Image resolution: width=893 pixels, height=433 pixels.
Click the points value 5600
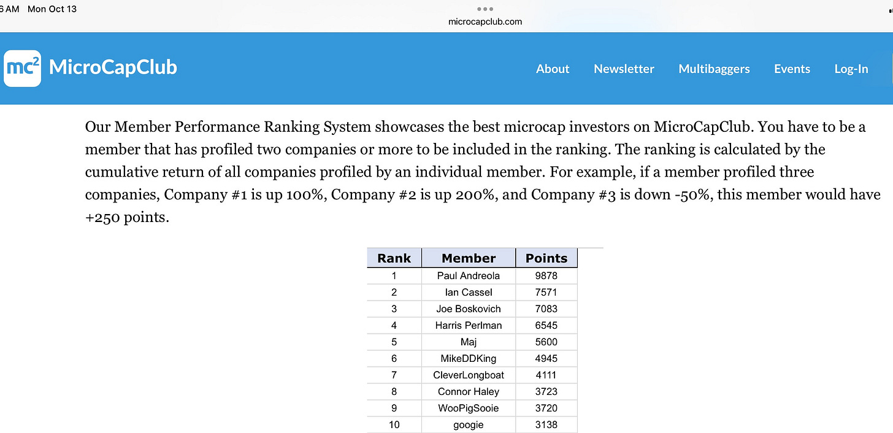[x=546, y=342]
